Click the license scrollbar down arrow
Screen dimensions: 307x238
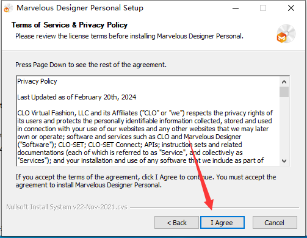pyautogui.click(x=284, y=161)
